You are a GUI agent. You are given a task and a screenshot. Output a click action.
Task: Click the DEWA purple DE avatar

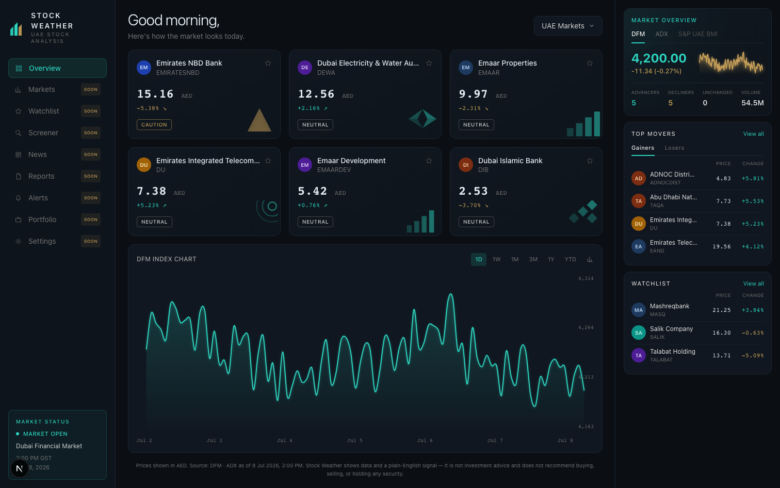[305, 68]
